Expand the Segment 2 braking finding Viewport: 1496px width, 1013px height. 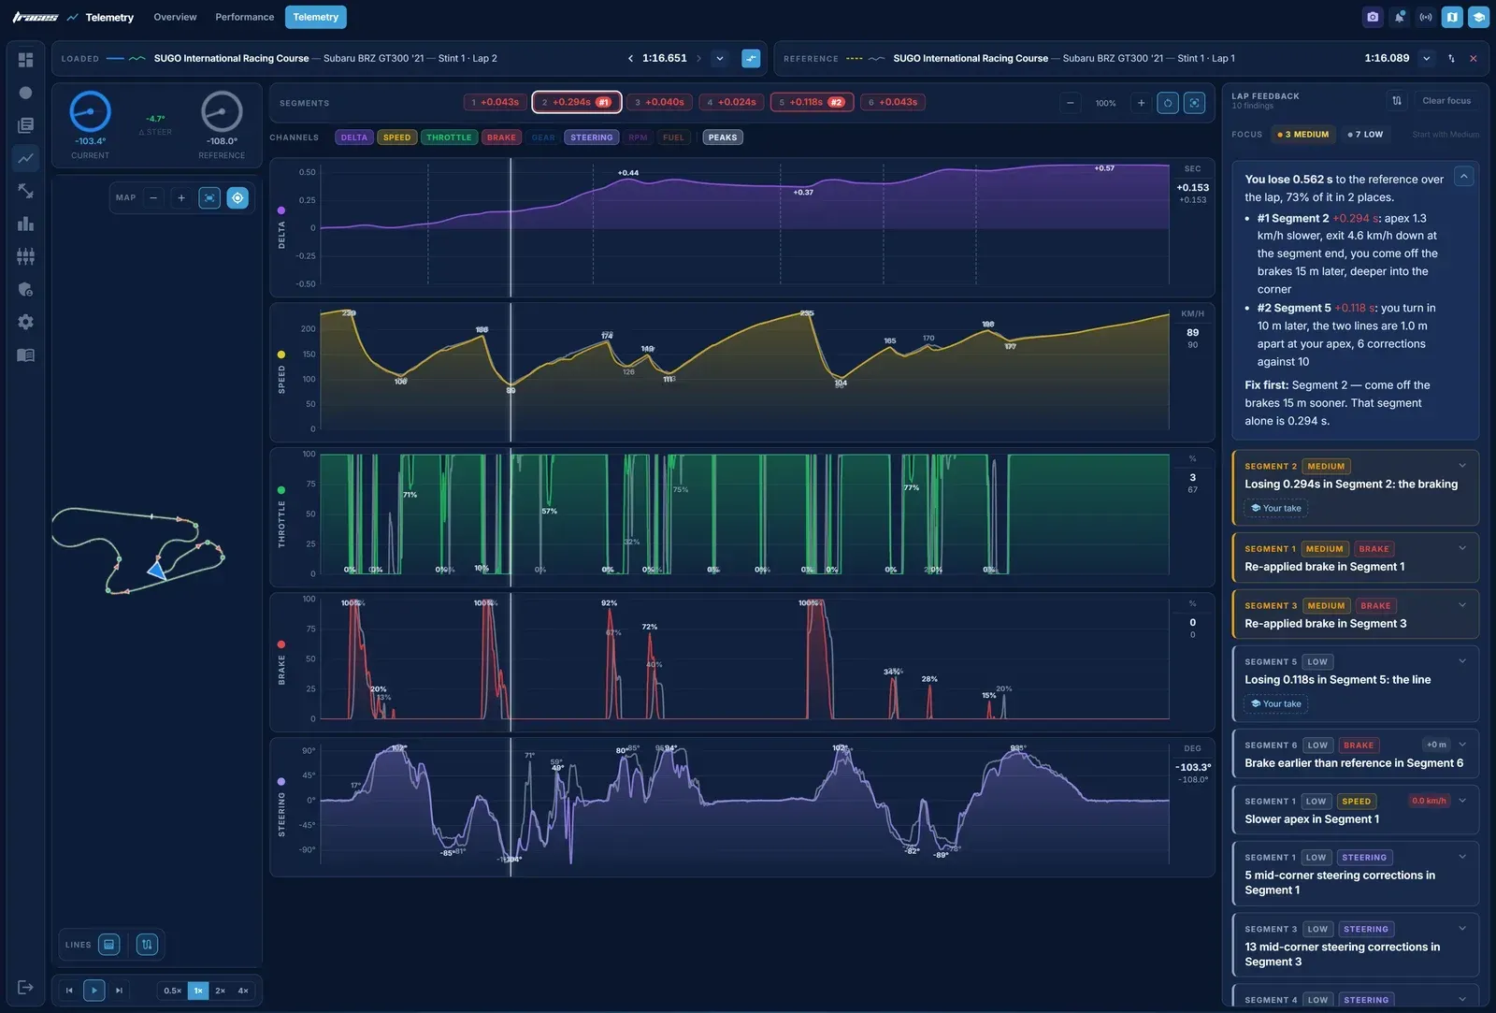coord(1462,466)
